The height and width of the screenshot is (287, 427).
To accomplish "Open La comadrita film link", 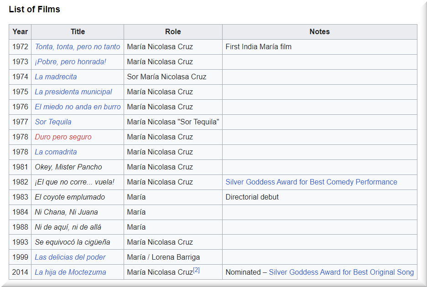I will pyautogui.click(x=56, y=152).
